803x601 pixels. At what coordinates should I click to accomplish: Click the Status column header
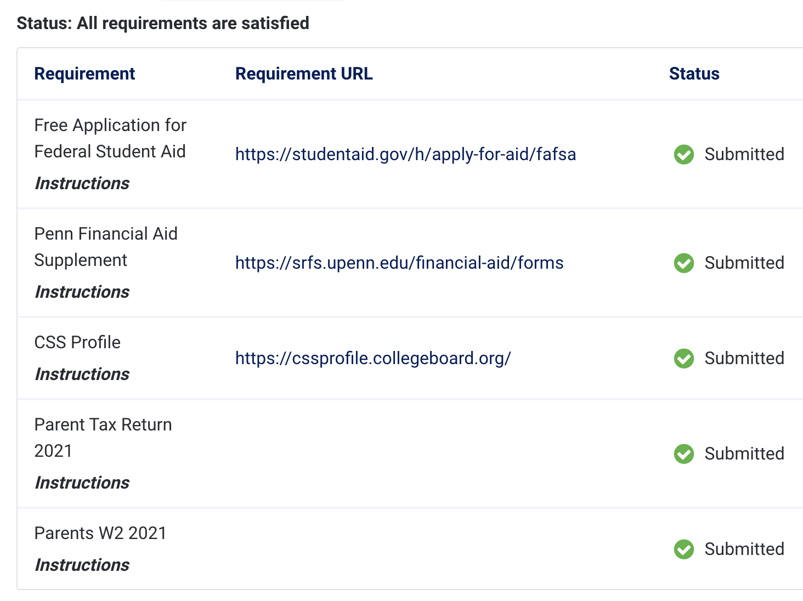694,73
